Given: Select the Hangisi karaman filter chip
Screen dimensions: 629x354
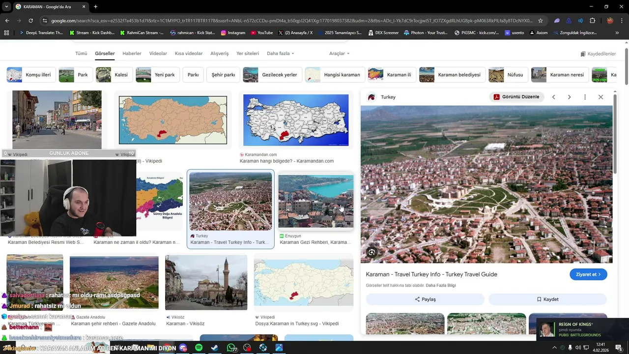Looking at the screenshot, I should pyautogui.click(x=335, y=75).
